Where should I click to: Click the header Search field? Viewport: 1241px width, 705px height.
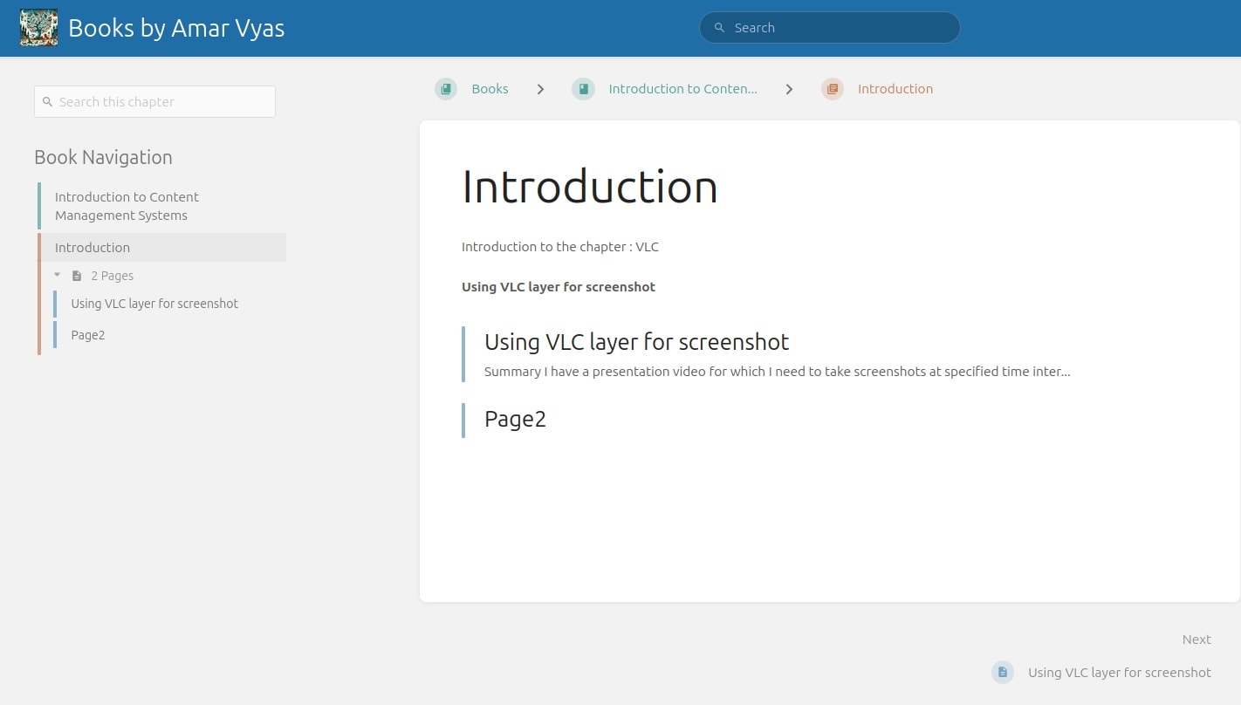829,28
